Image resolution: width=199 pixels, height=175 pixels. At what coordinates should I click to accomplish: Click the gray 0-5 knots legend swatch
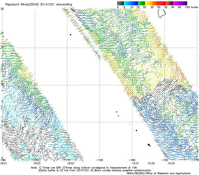click(x=120, y=3)
